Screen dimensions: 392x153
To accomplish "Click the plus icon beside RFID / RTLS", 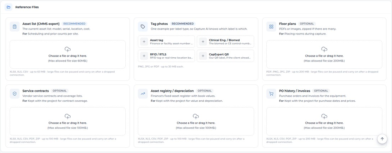I will (x=144, y=56).
